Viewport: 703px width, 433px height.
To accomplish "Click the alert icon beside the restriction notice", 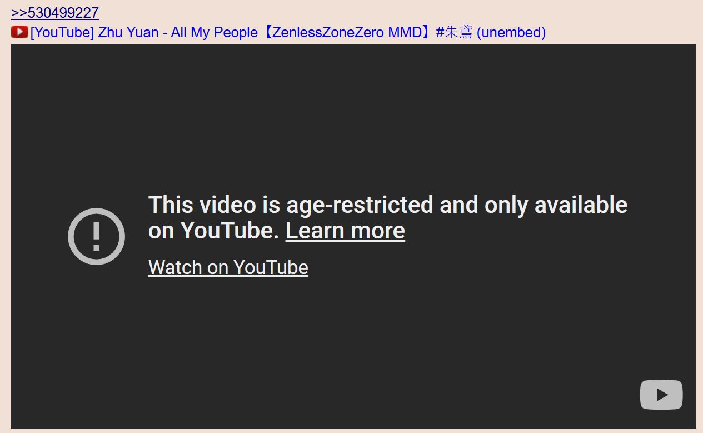I will pyautogui.click(x=96, y=236).
